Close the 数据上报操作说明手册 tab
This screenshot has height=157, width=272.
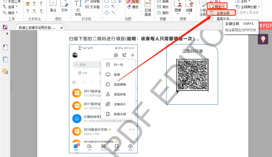tap(62, 28)
